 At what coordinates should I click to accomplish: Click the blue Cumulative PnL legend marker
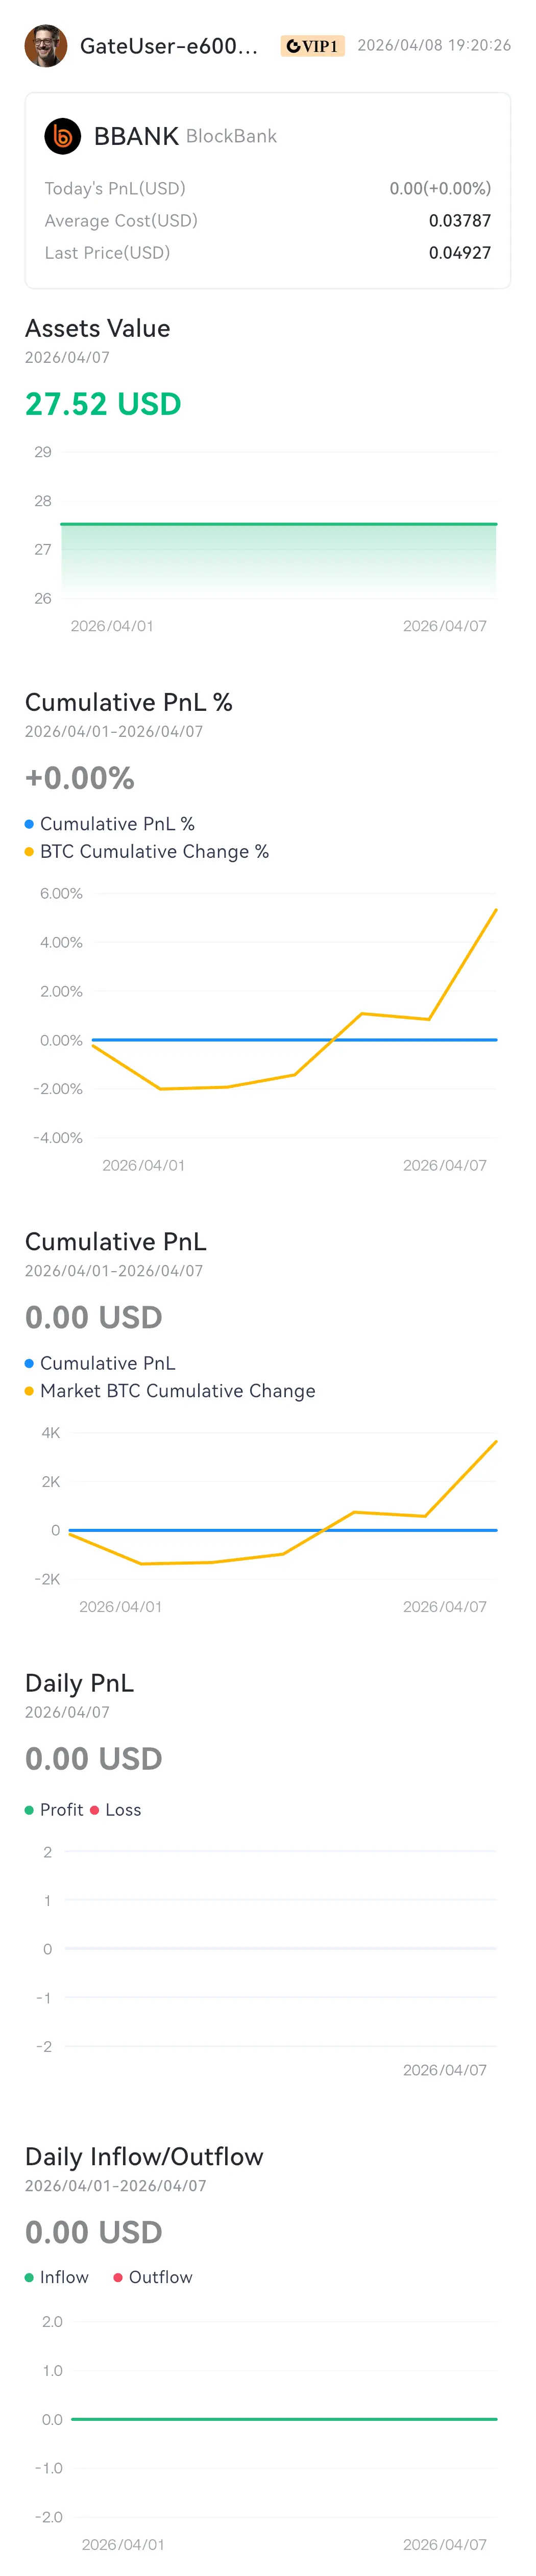[29, 1363]
